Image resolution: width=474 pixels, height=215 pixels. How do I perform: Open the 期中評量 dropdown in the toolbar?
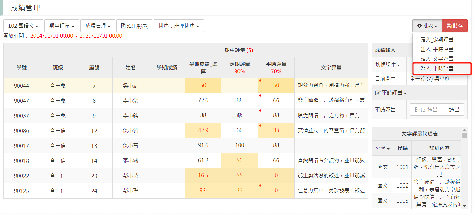pos(62,26)
